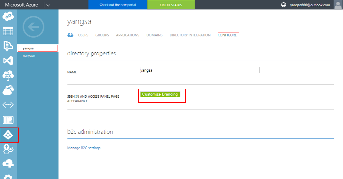The image size is (343, 179).
Task: Open Marketplace hexagon plus sidebar icon
Action: coord(8,149)
